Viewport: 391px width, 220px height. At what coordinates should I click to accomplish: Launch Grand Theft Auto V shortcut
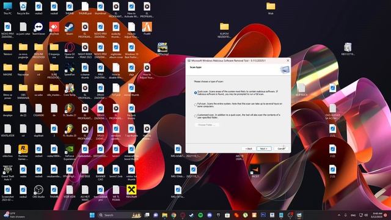(7, 172)
